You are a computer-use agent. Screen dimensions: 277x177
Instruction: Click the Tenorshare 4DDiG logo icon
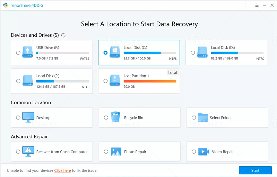6,5
